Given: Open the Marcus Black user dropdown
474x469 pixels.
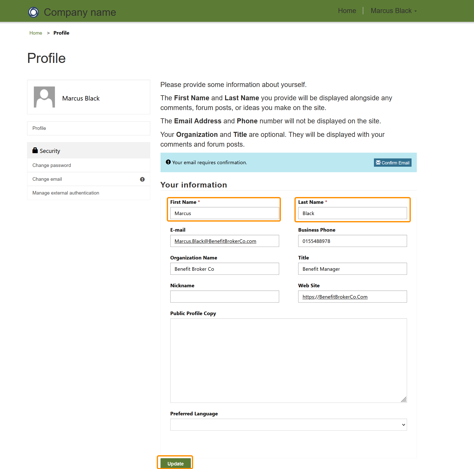Looking at the screenshot, I should point(393,11).
